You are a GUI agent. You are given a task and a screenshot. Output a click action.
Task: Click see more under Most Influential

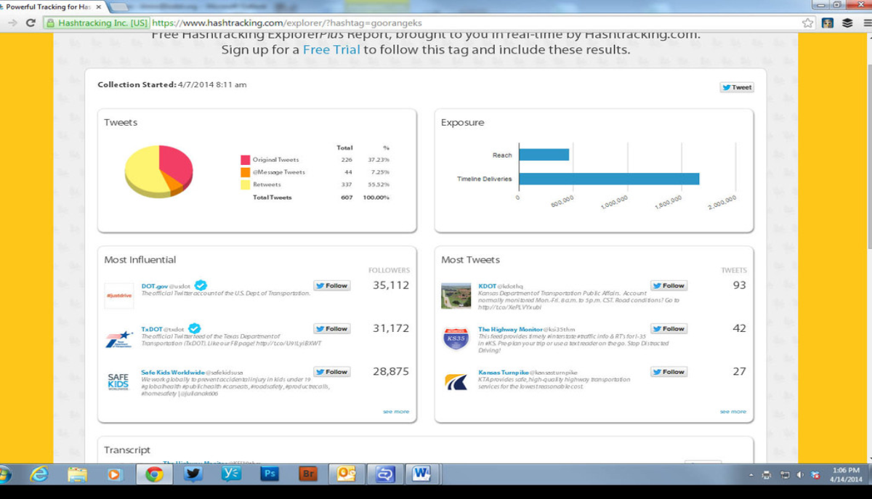coord(396,412)
